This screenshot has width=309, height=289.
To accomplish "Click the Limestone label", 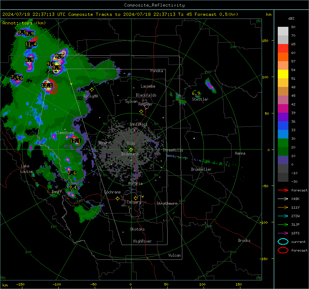I will click(65, 133).
